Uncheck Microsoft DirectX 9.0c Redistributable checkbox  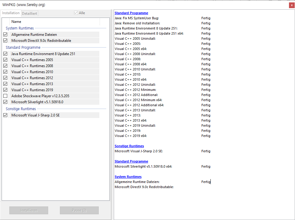(x=5, y=40)
